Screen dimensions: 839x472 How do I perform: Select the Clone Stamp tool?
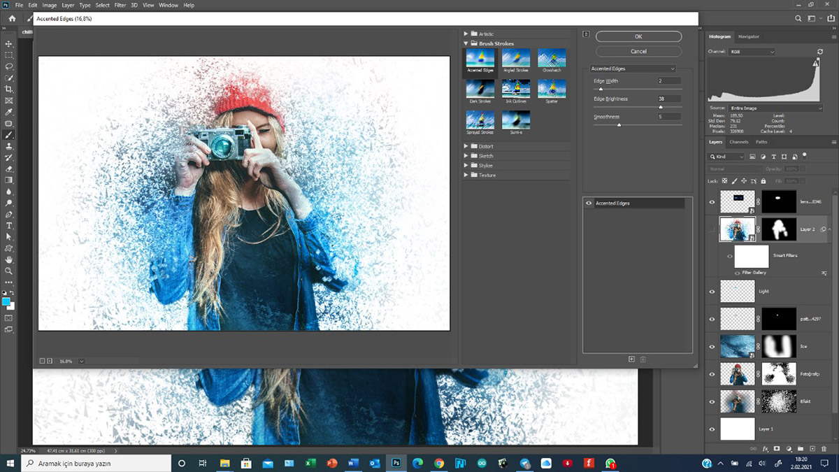9,146
